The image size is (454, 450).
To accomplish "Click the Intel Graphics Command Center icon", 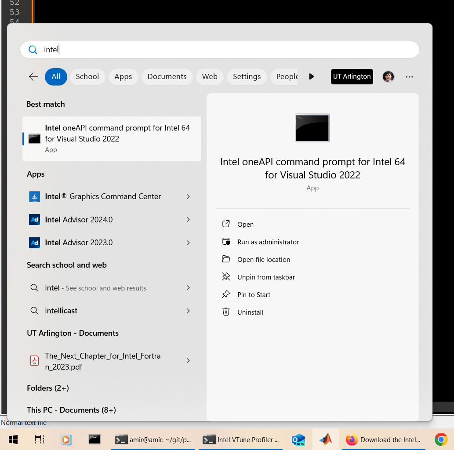I will [34, 196].
